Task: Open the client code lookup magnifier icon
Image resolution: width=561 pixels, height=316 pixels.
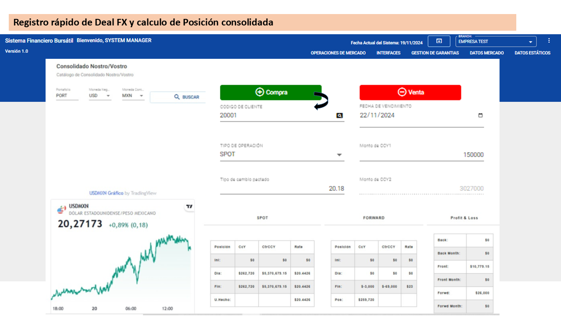Action: [339, 115]
